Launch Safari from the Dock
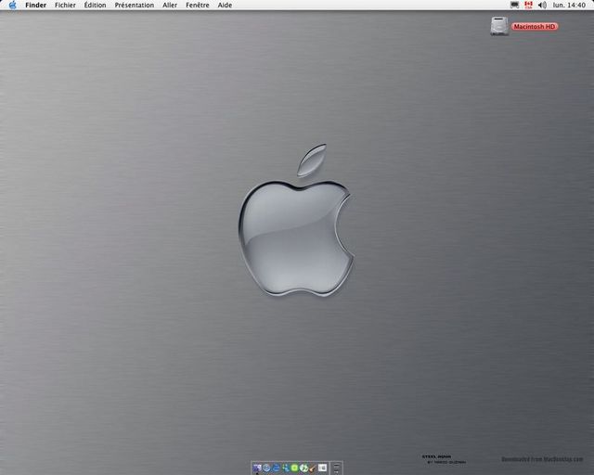 pyautogui.click(x=266, y=468)
